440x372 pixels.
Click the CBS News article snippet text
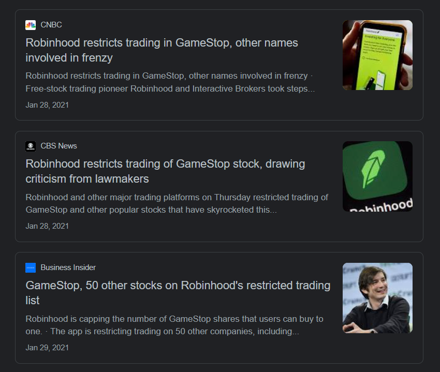click(x=176, y=203)
